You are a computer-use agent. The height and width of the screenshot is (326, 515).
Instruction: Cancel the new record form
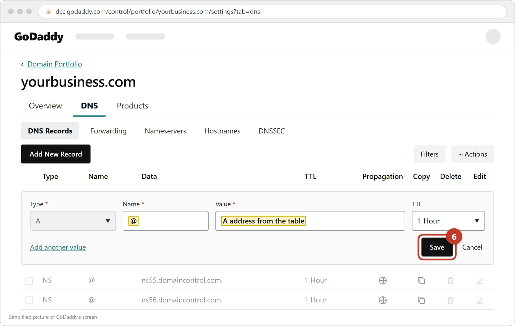point(472,247)
